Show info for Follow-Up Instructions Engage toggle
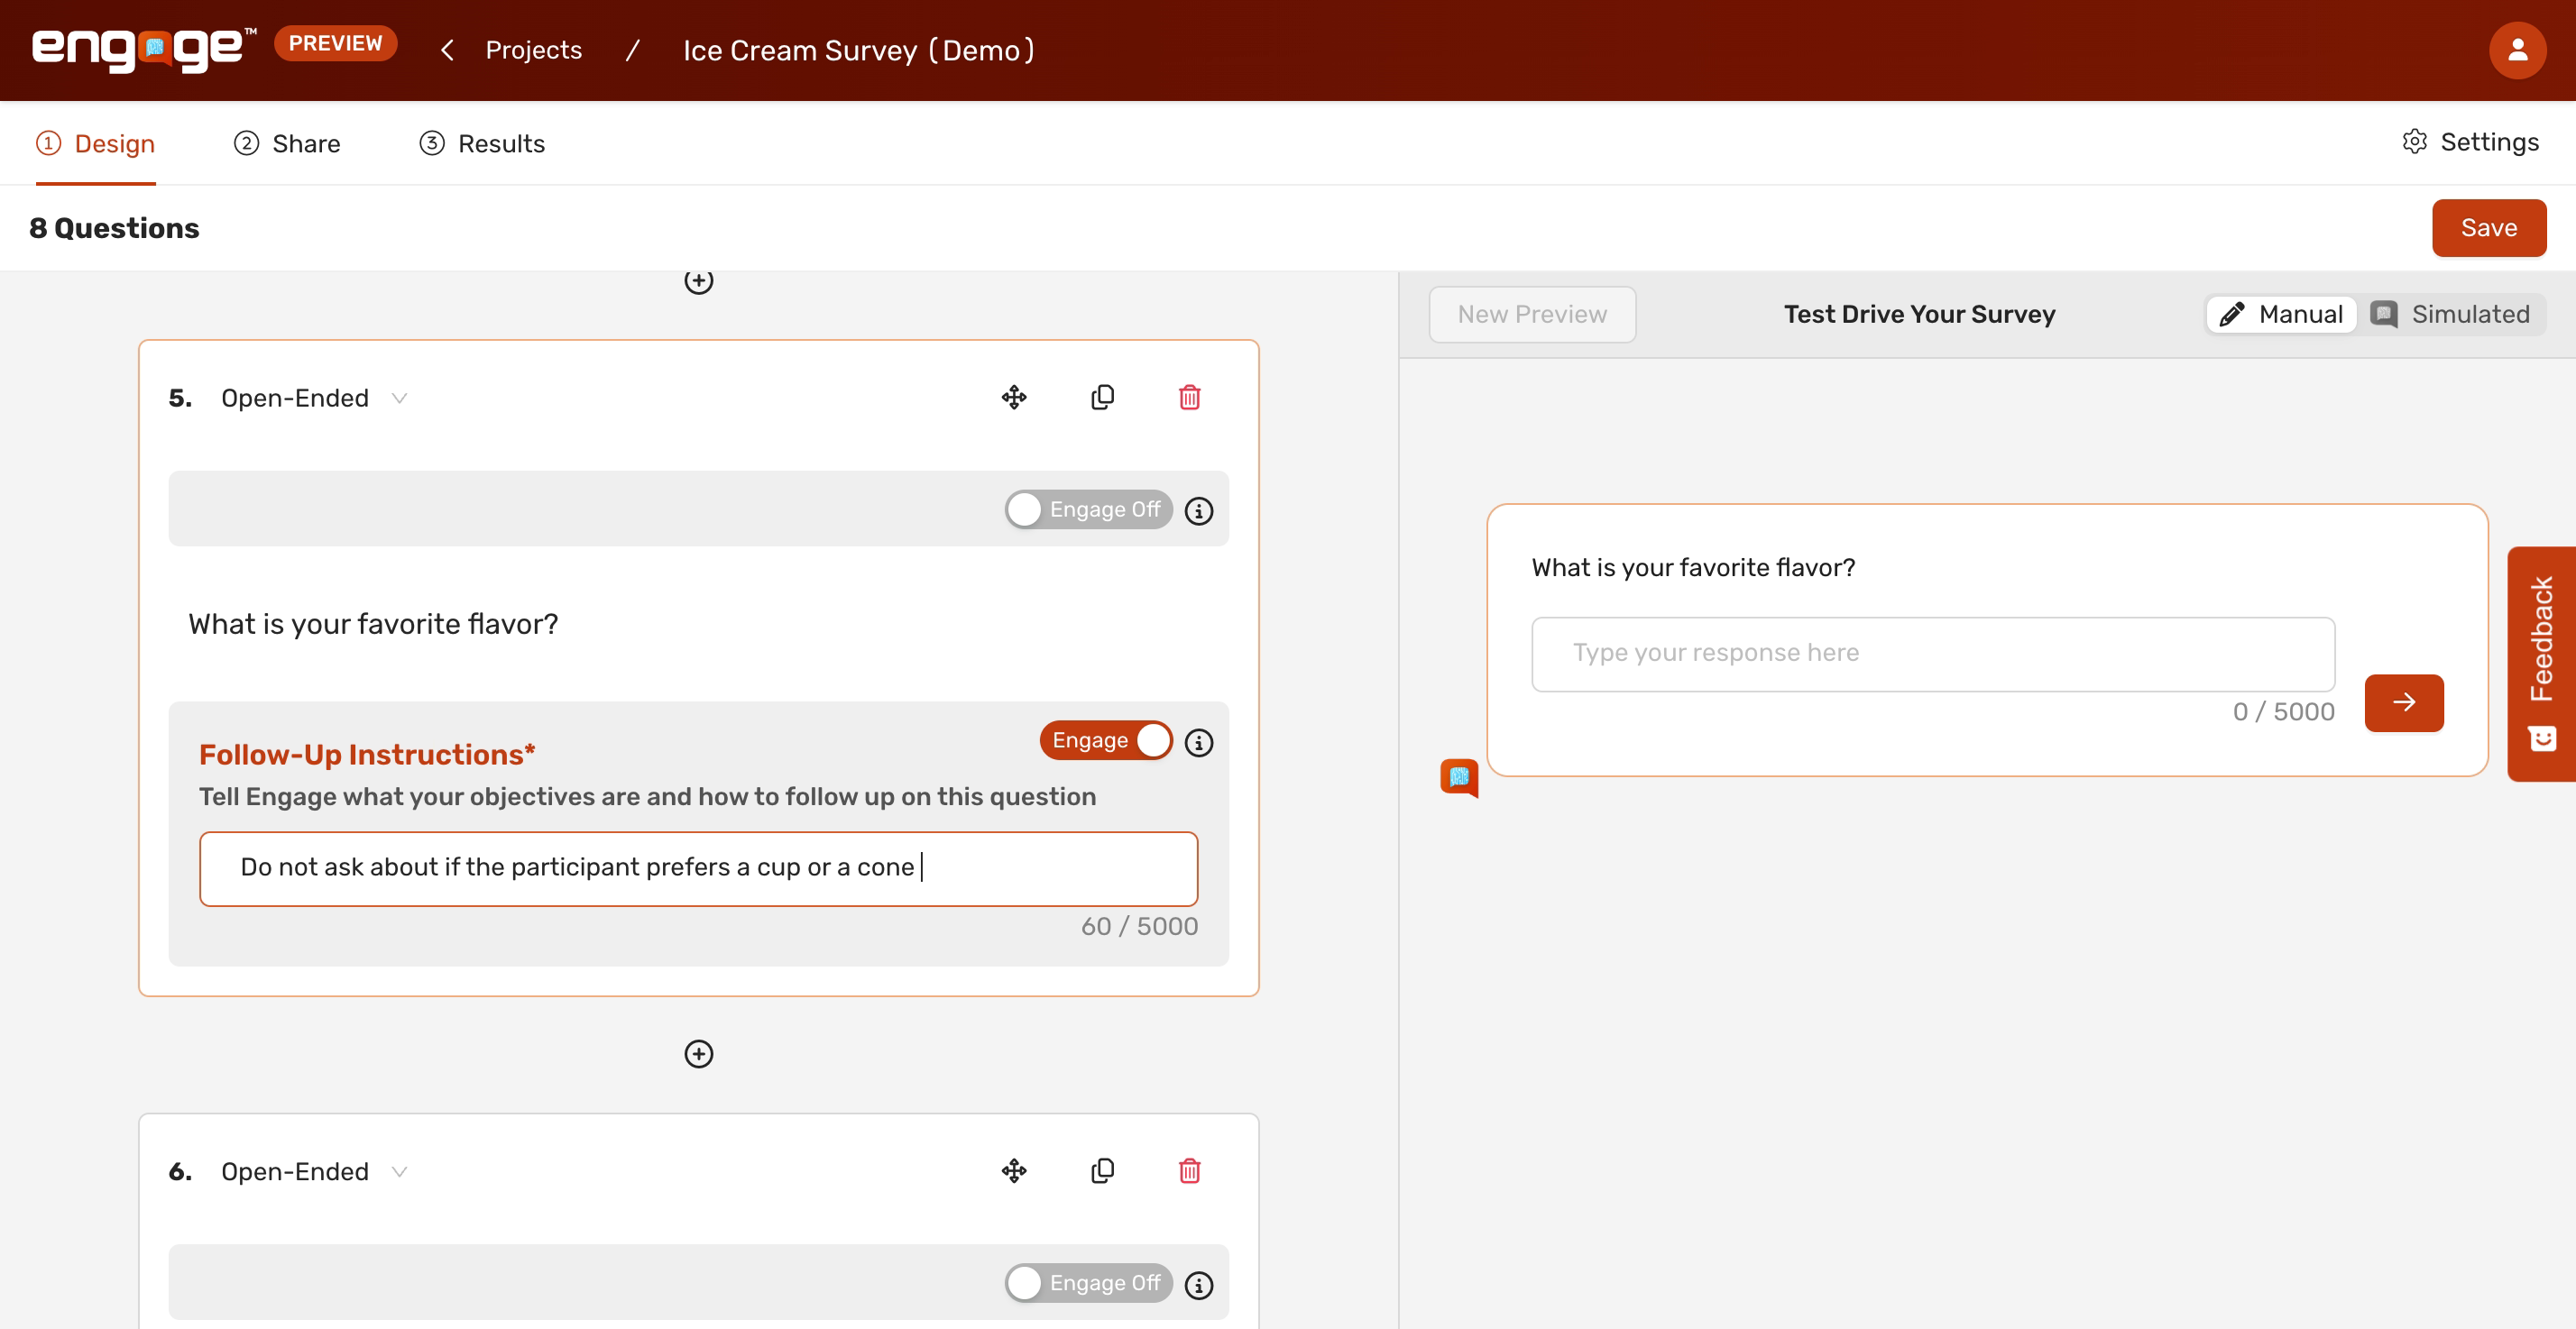This screenshot has width=2576, height=1329. (x=1198, y=742)
